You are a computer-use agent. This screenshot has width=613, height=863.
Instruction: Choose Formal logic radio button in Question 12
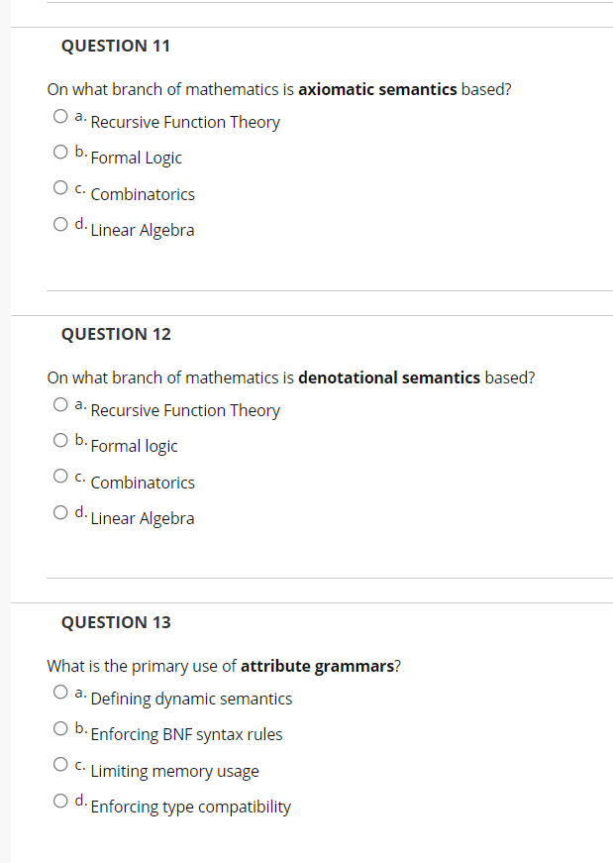(60, 440)
